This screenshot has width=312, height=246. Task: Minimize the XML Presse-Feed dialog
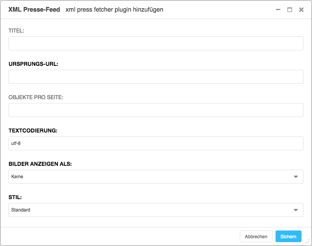[x=278, y=10]
